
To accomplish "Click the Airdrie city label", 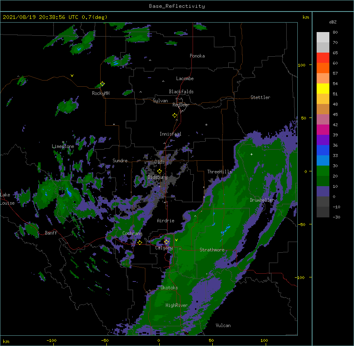I will coord(166,221).
